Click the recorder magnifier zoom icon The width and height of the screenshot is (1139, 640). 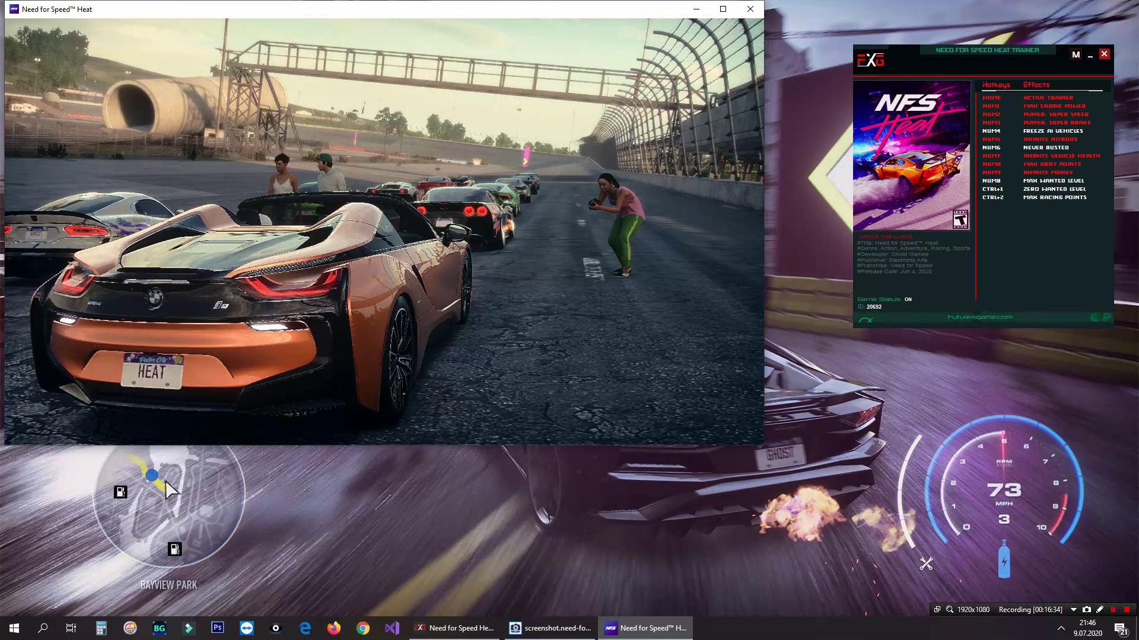[949, 609]
